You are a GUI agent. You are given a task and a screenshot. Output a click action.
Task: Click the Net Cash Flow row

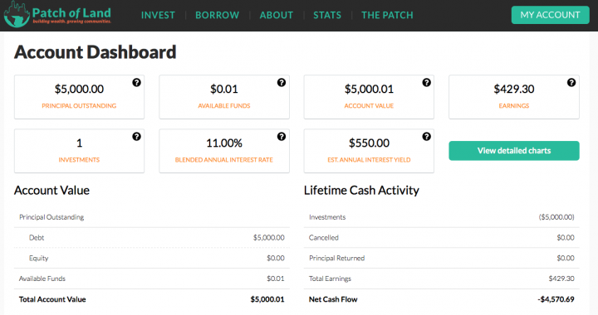(441, 299)
